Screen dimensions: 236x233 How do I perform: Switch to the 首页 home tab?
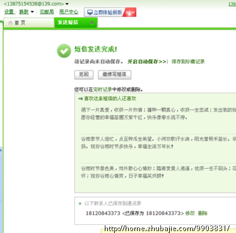tap(29, 23)
